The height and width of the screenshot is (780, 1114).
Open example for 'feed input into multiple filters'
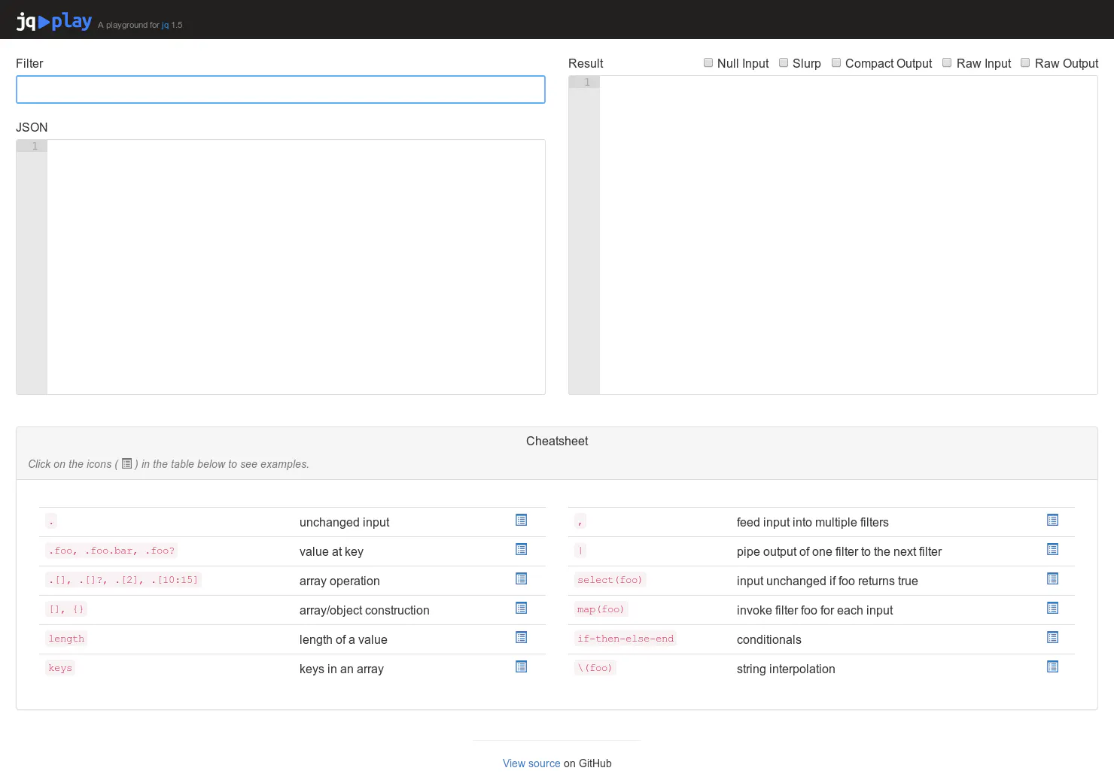pyautogui.click(x=1052, y=520)
